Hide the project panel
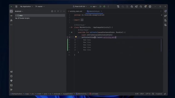 tap(64, 11)
